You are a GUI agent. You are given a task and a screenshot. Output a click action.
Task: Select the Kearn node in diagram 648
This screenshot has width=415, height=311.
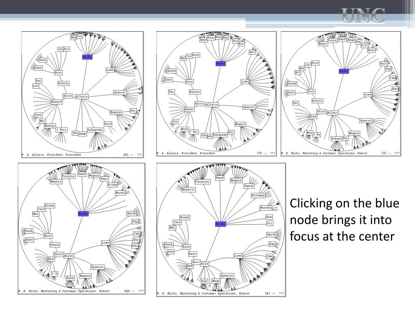[55, 245]
